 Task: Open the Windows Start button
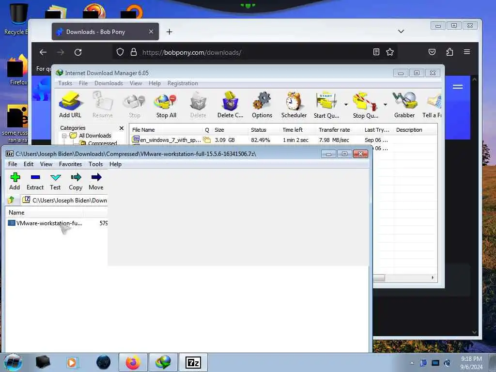pos(13,362)
